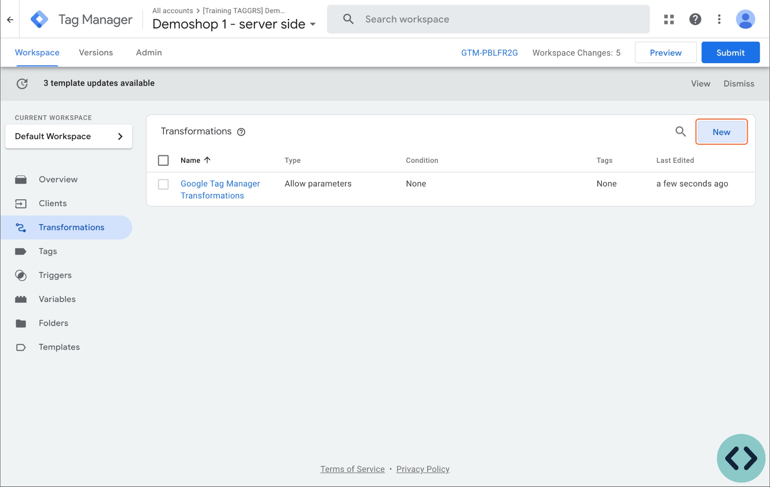Click View for template updates

coord(700,83)
